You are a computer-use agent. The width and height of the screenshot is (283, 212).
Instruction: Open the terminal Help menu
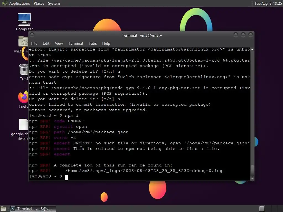pyautogui.click(x=106, y=43)
